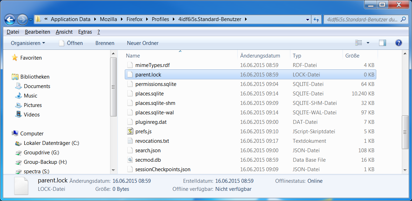The image size is (412, 201).
Task: Open the Bearbeiten menu
Action: [x=37, y=32]
